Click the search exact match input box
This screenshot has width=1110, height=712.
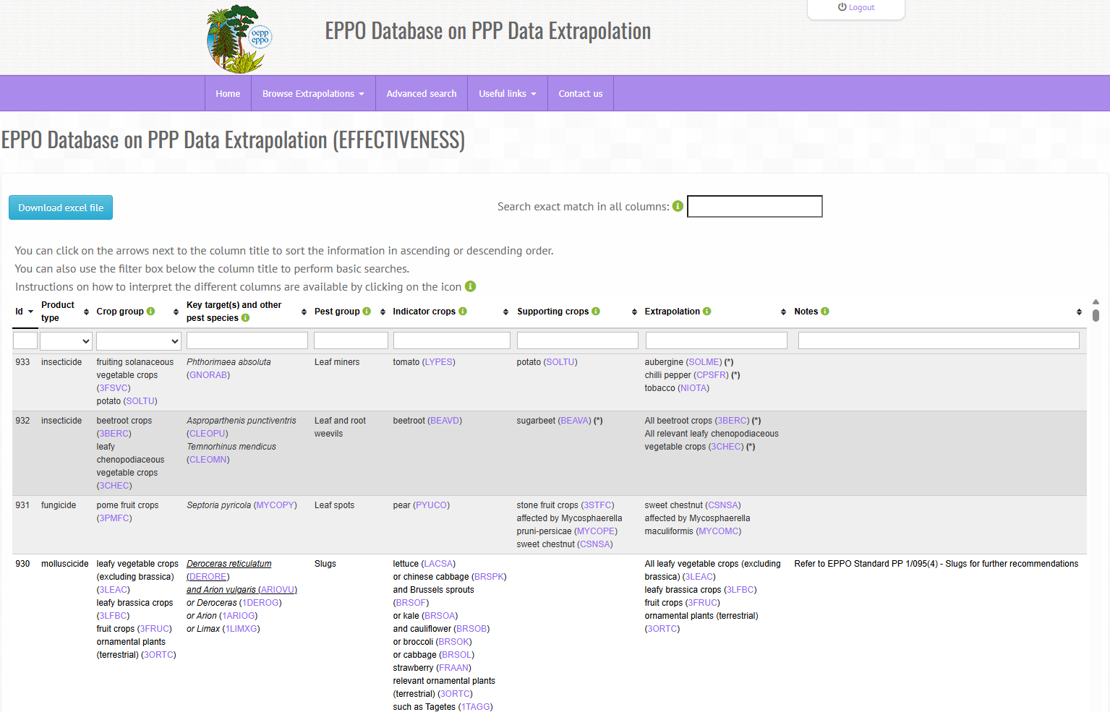(754, 207)
